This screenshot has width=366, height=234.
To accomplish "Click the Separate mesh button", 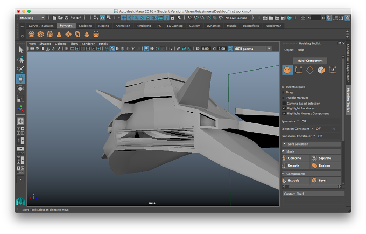I will [x=326, y=159].
